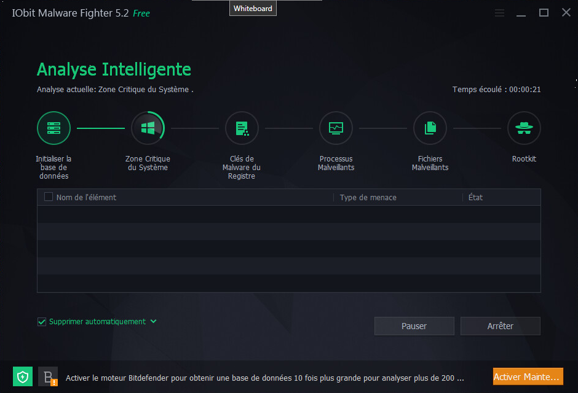
Task: Click the Whiteboard tab at the top
Action: [253, 9]
